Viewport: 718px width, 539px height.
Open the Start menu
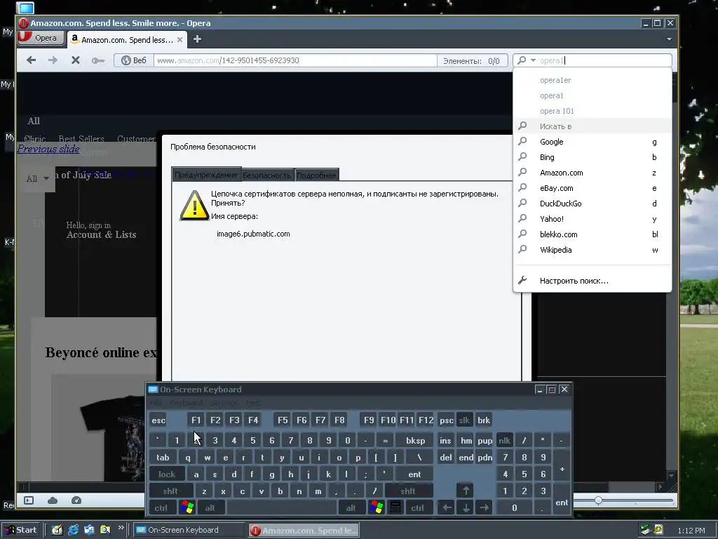(21, 530)
